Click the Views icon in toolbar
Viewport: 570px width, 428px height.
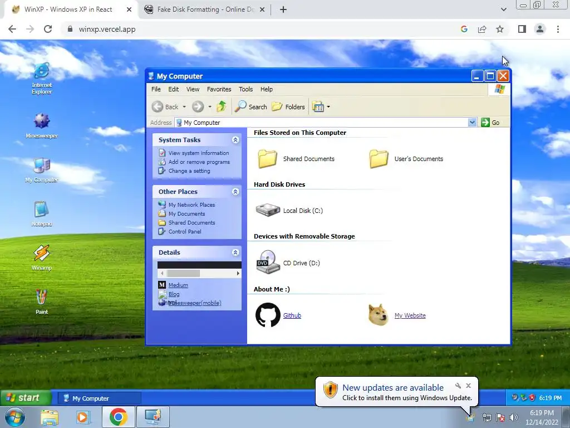[318, 106]
